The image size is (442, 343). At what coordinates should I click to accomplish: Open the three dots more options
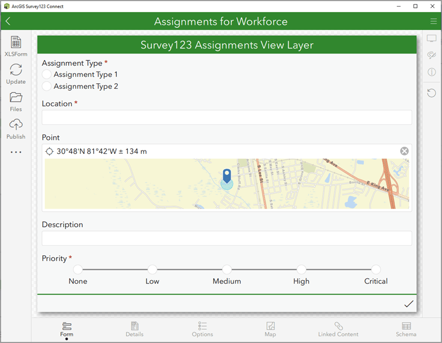(16, 152)
